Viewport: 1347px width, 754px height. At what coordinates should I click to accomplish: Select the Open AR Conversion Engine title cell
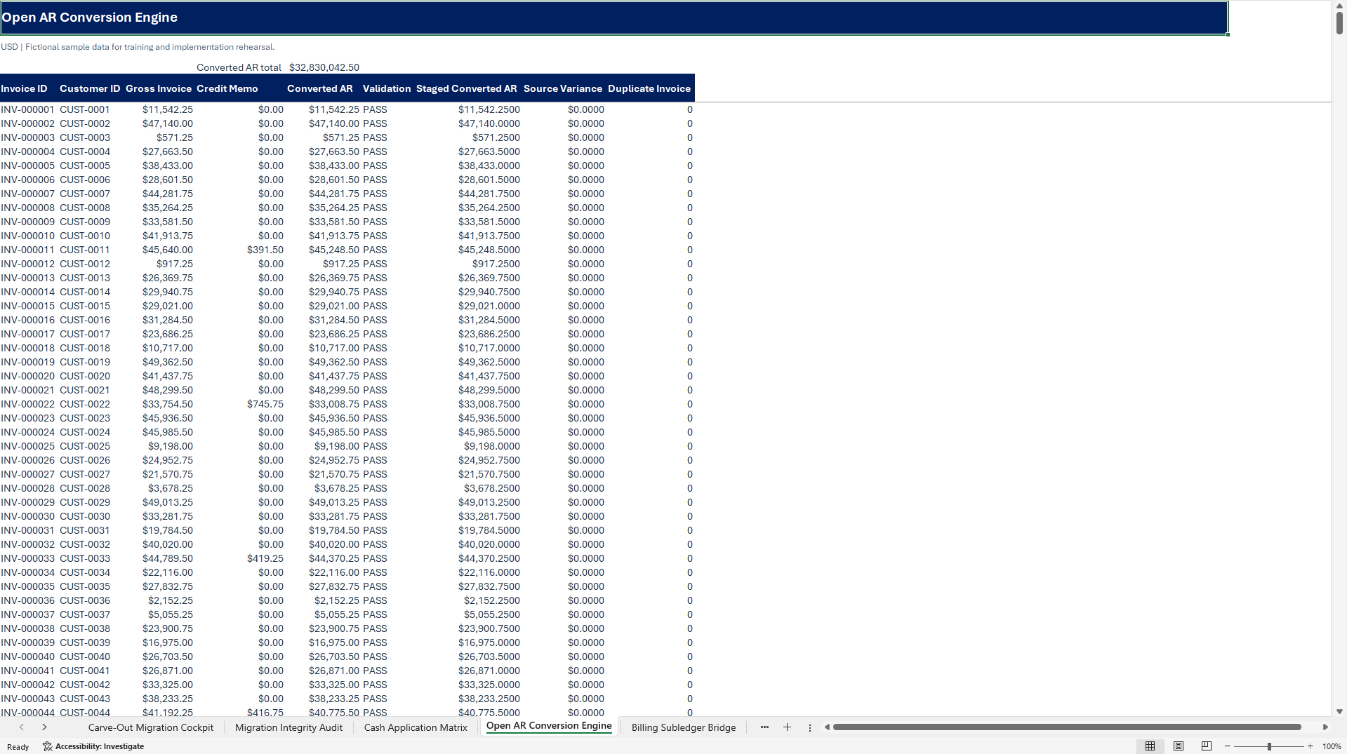614,18
